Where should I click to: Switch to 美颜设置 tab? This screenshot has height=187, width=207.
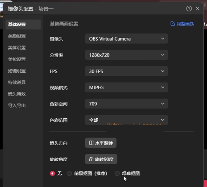click(17, 36)
